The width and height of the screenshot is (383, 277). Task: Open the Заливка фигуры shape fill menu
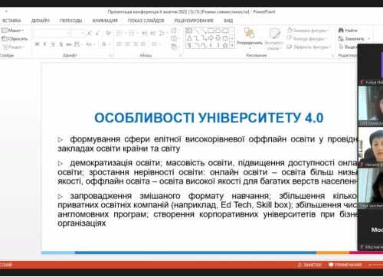(308, 31)
